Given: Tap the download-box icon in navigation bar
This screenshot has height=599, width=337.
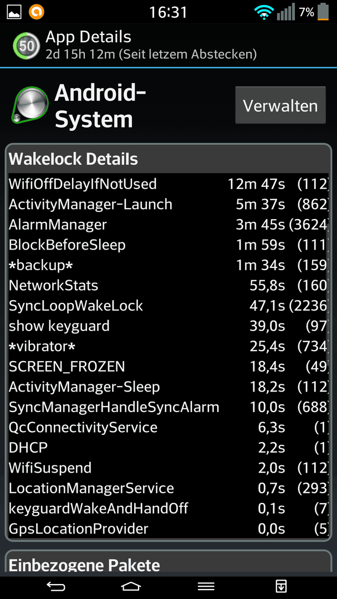Looking at the screenshot, I should tap(281, 586).
